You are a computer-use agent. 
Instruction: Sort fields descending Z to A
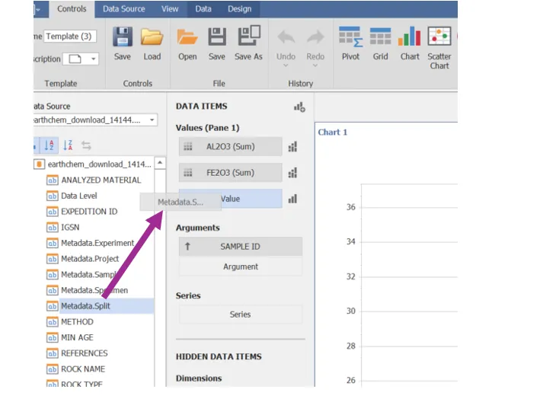click(x=68, y=145)
